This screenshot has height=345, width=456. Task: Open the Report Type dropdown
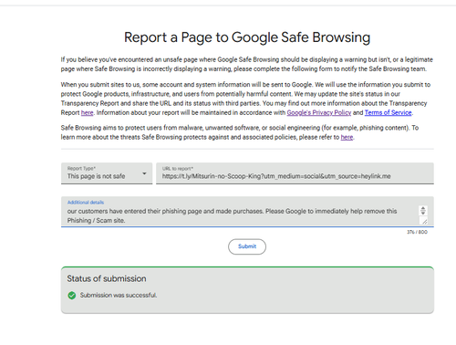point(107,173)
